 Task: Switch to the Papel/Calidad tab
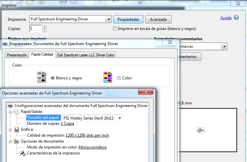coord(42,54)
